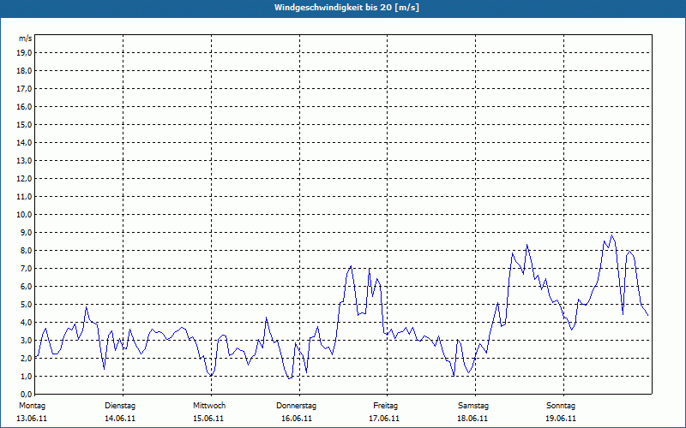Click the 16,0 y-axis label
Viewport: 686px width, 428px height.
coord(24,106)
